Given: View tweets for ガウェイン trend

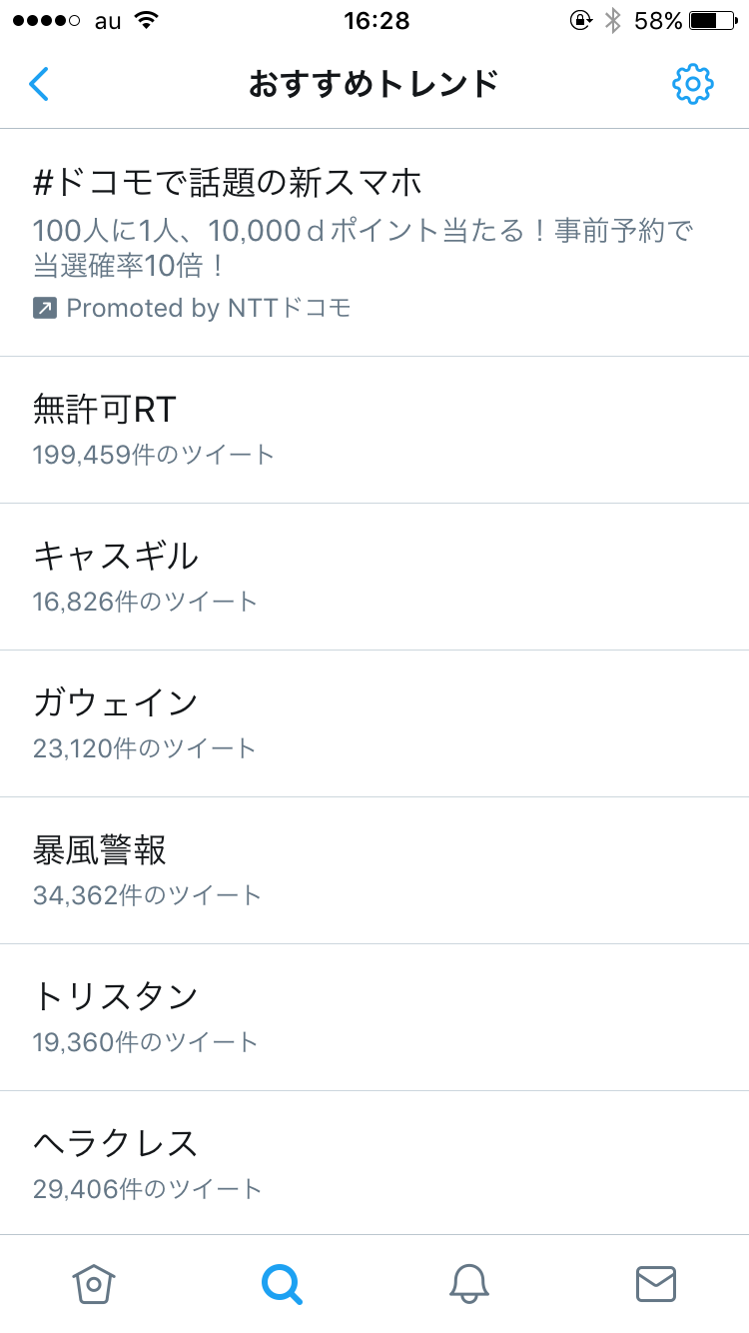Looking at the screenshot, I should pos(116,702).
